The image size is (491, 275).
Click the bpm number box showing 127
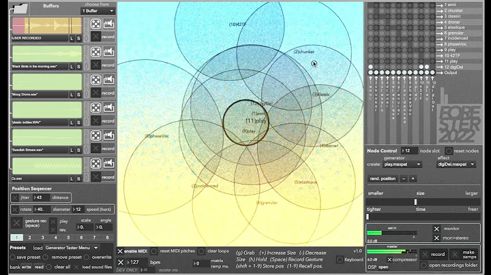click(x=136, y=262)
